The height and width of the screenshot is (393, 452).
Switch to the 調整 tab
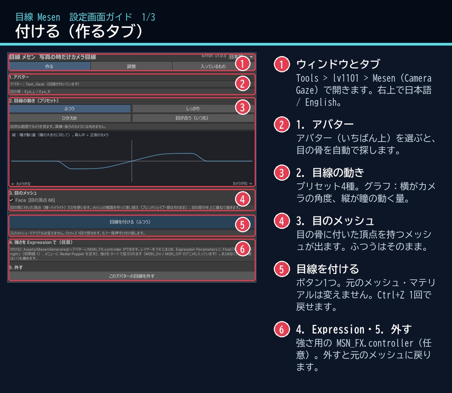click(x=132, y=66)
